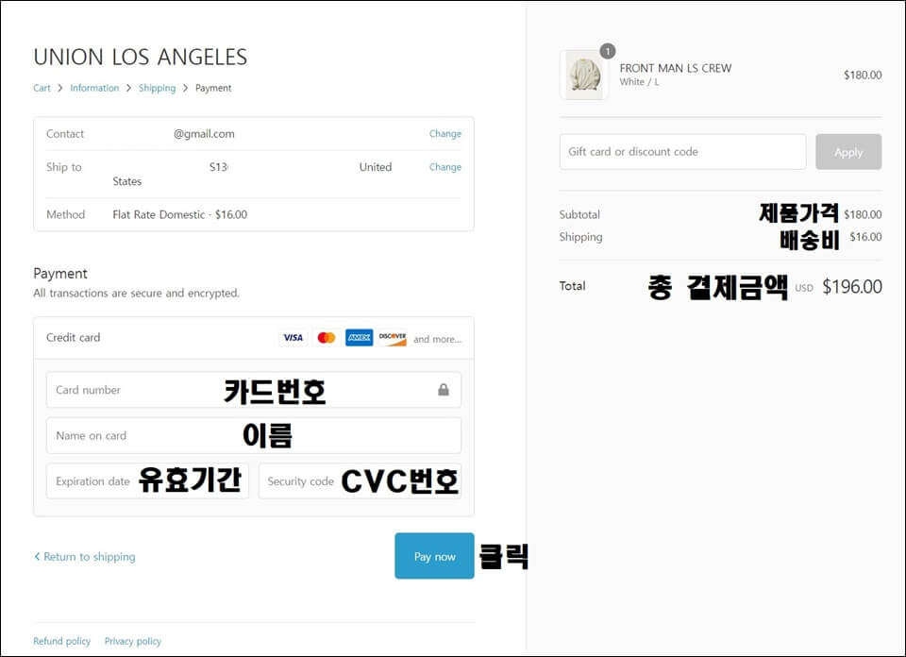Viewport: 906px width, 657px height.
Task: Click the $196.00 total amount
Action: click(852, 287)
